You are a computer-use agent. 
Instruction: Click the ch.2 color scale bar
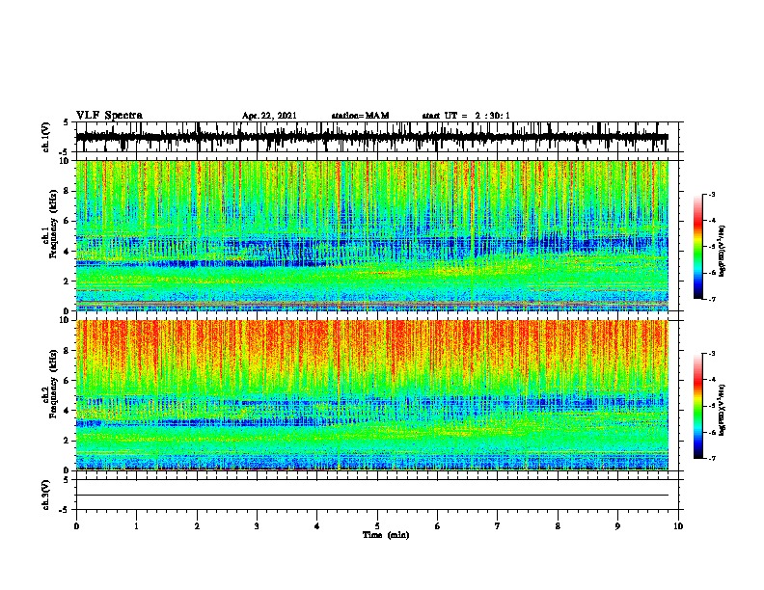(x=697, y=406)
